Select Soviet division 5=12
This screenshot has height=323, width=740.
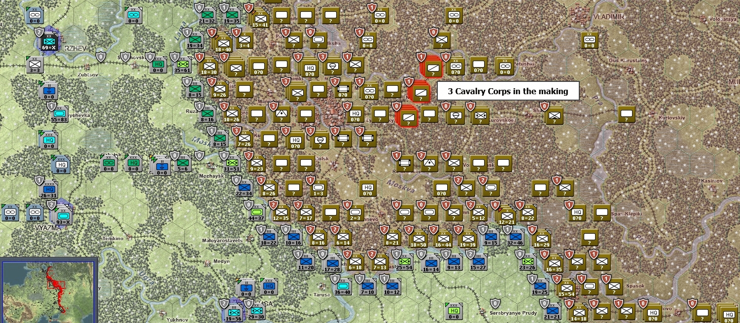[x=478, y=212]
